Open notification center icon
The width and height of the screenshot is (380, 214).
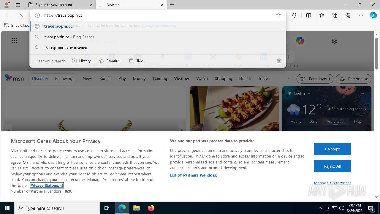pos(371,208)
